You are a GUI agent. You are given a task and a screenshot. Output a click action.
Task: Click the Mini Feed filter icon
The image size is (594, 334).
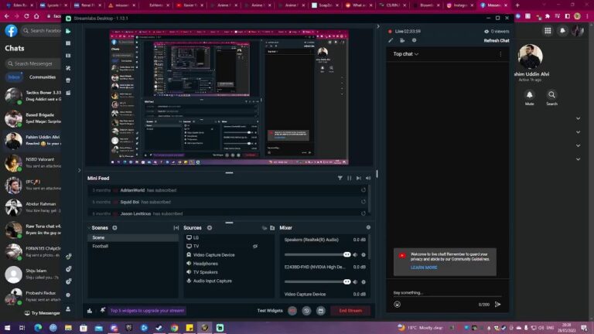[340, 178]
